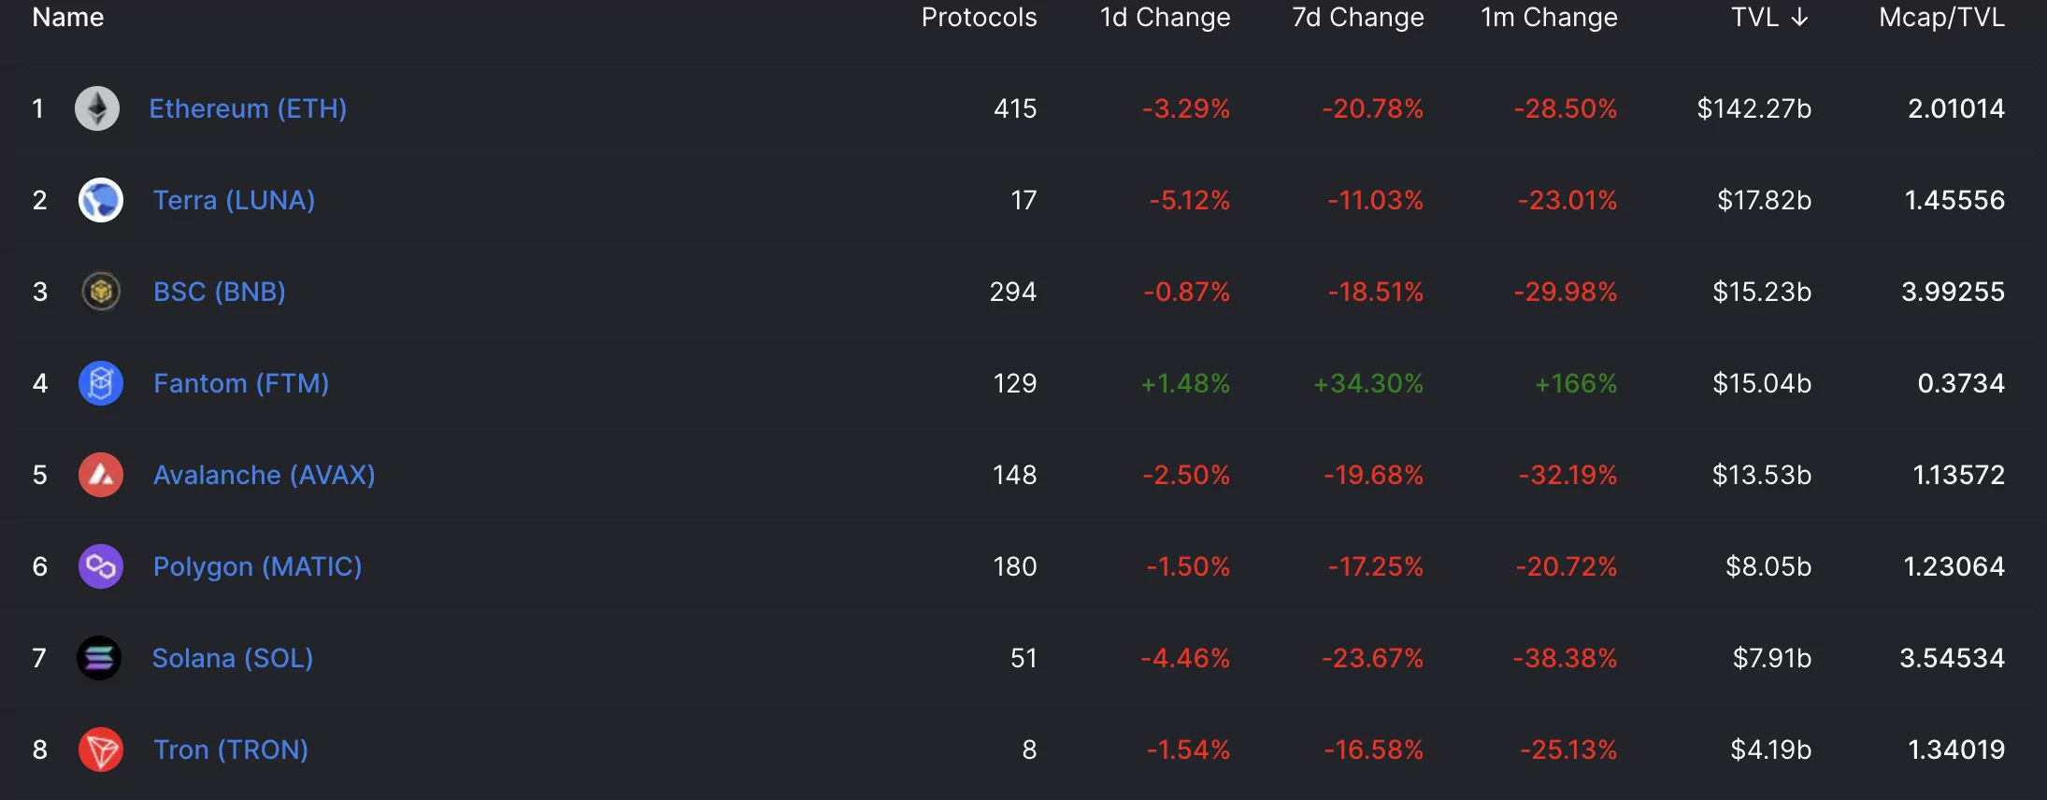Click the red Tron logo icon

tap(101, 750)
